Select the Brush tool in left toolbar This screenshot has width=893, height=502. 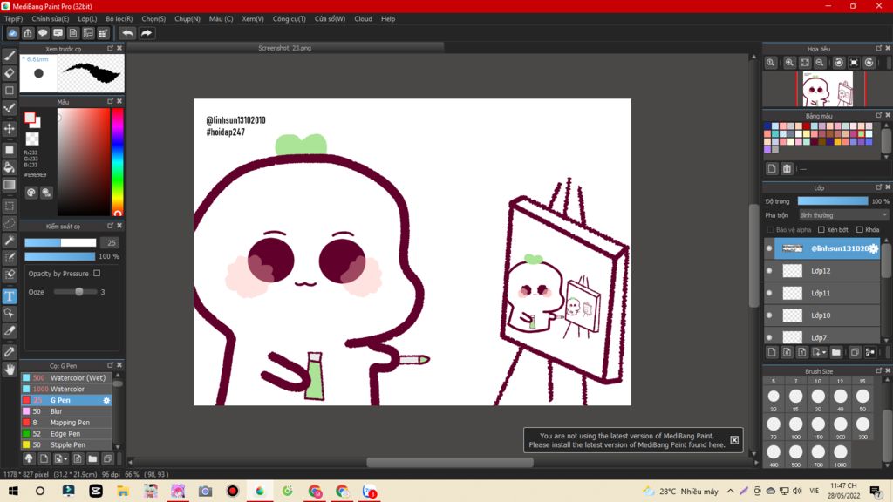click(x=10, y=56)
